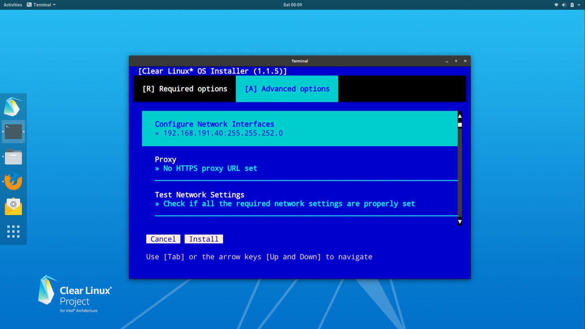
Task: Click the navigation hint about Tab and arrow keys
Action: click(259, 257)
